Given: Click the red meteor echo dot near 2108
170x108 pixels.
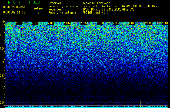Looking at the screenshot, I should click(x=141, y=84).
